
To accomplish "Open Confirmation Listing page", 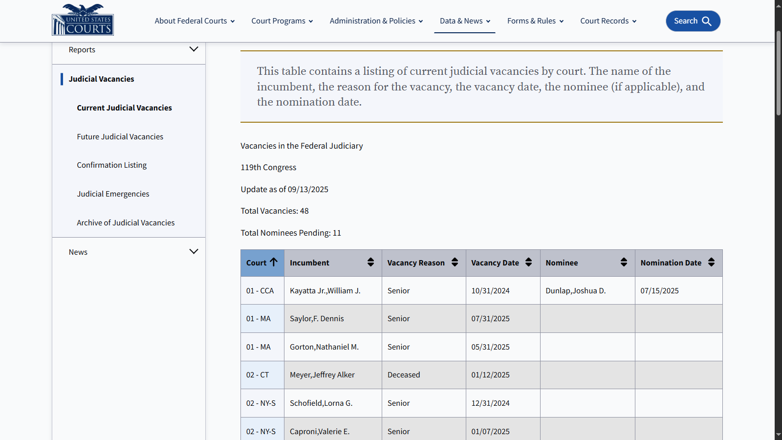I will coord(111,165).
